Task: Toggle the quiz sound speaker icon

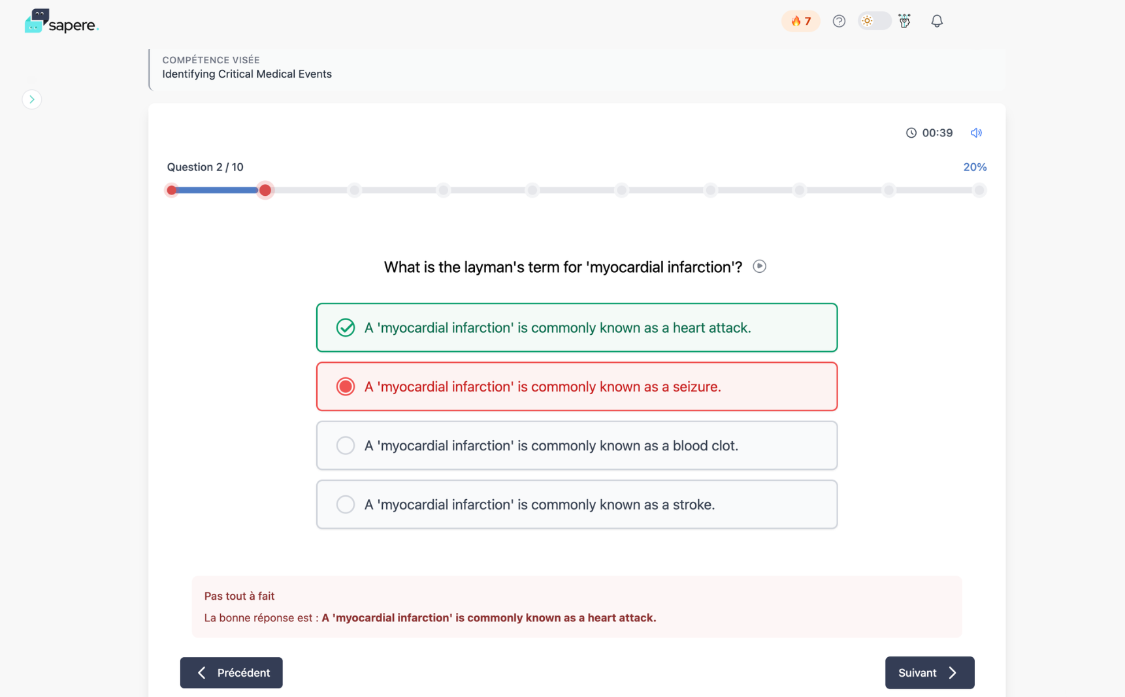Action: click(976, 132)
